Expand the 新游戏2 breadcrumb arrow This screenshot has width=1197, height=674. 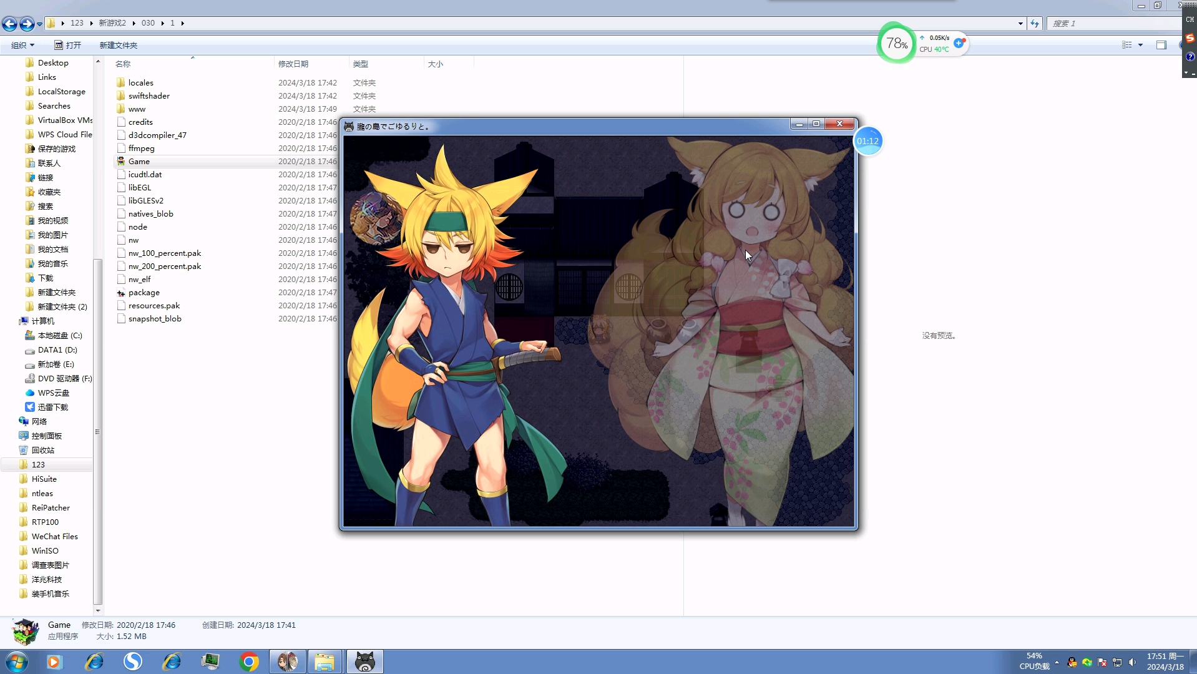pos(134,23)
